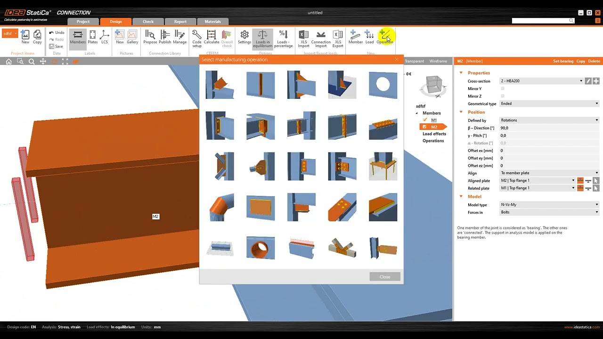Undo last action
603x339 pixels.
(x=57, y=32)
